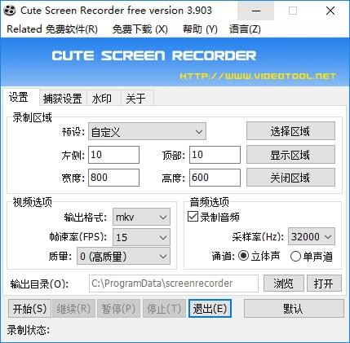
Task: Click the 顶部 input field with value 10
Action: click(x=215, y=155)
